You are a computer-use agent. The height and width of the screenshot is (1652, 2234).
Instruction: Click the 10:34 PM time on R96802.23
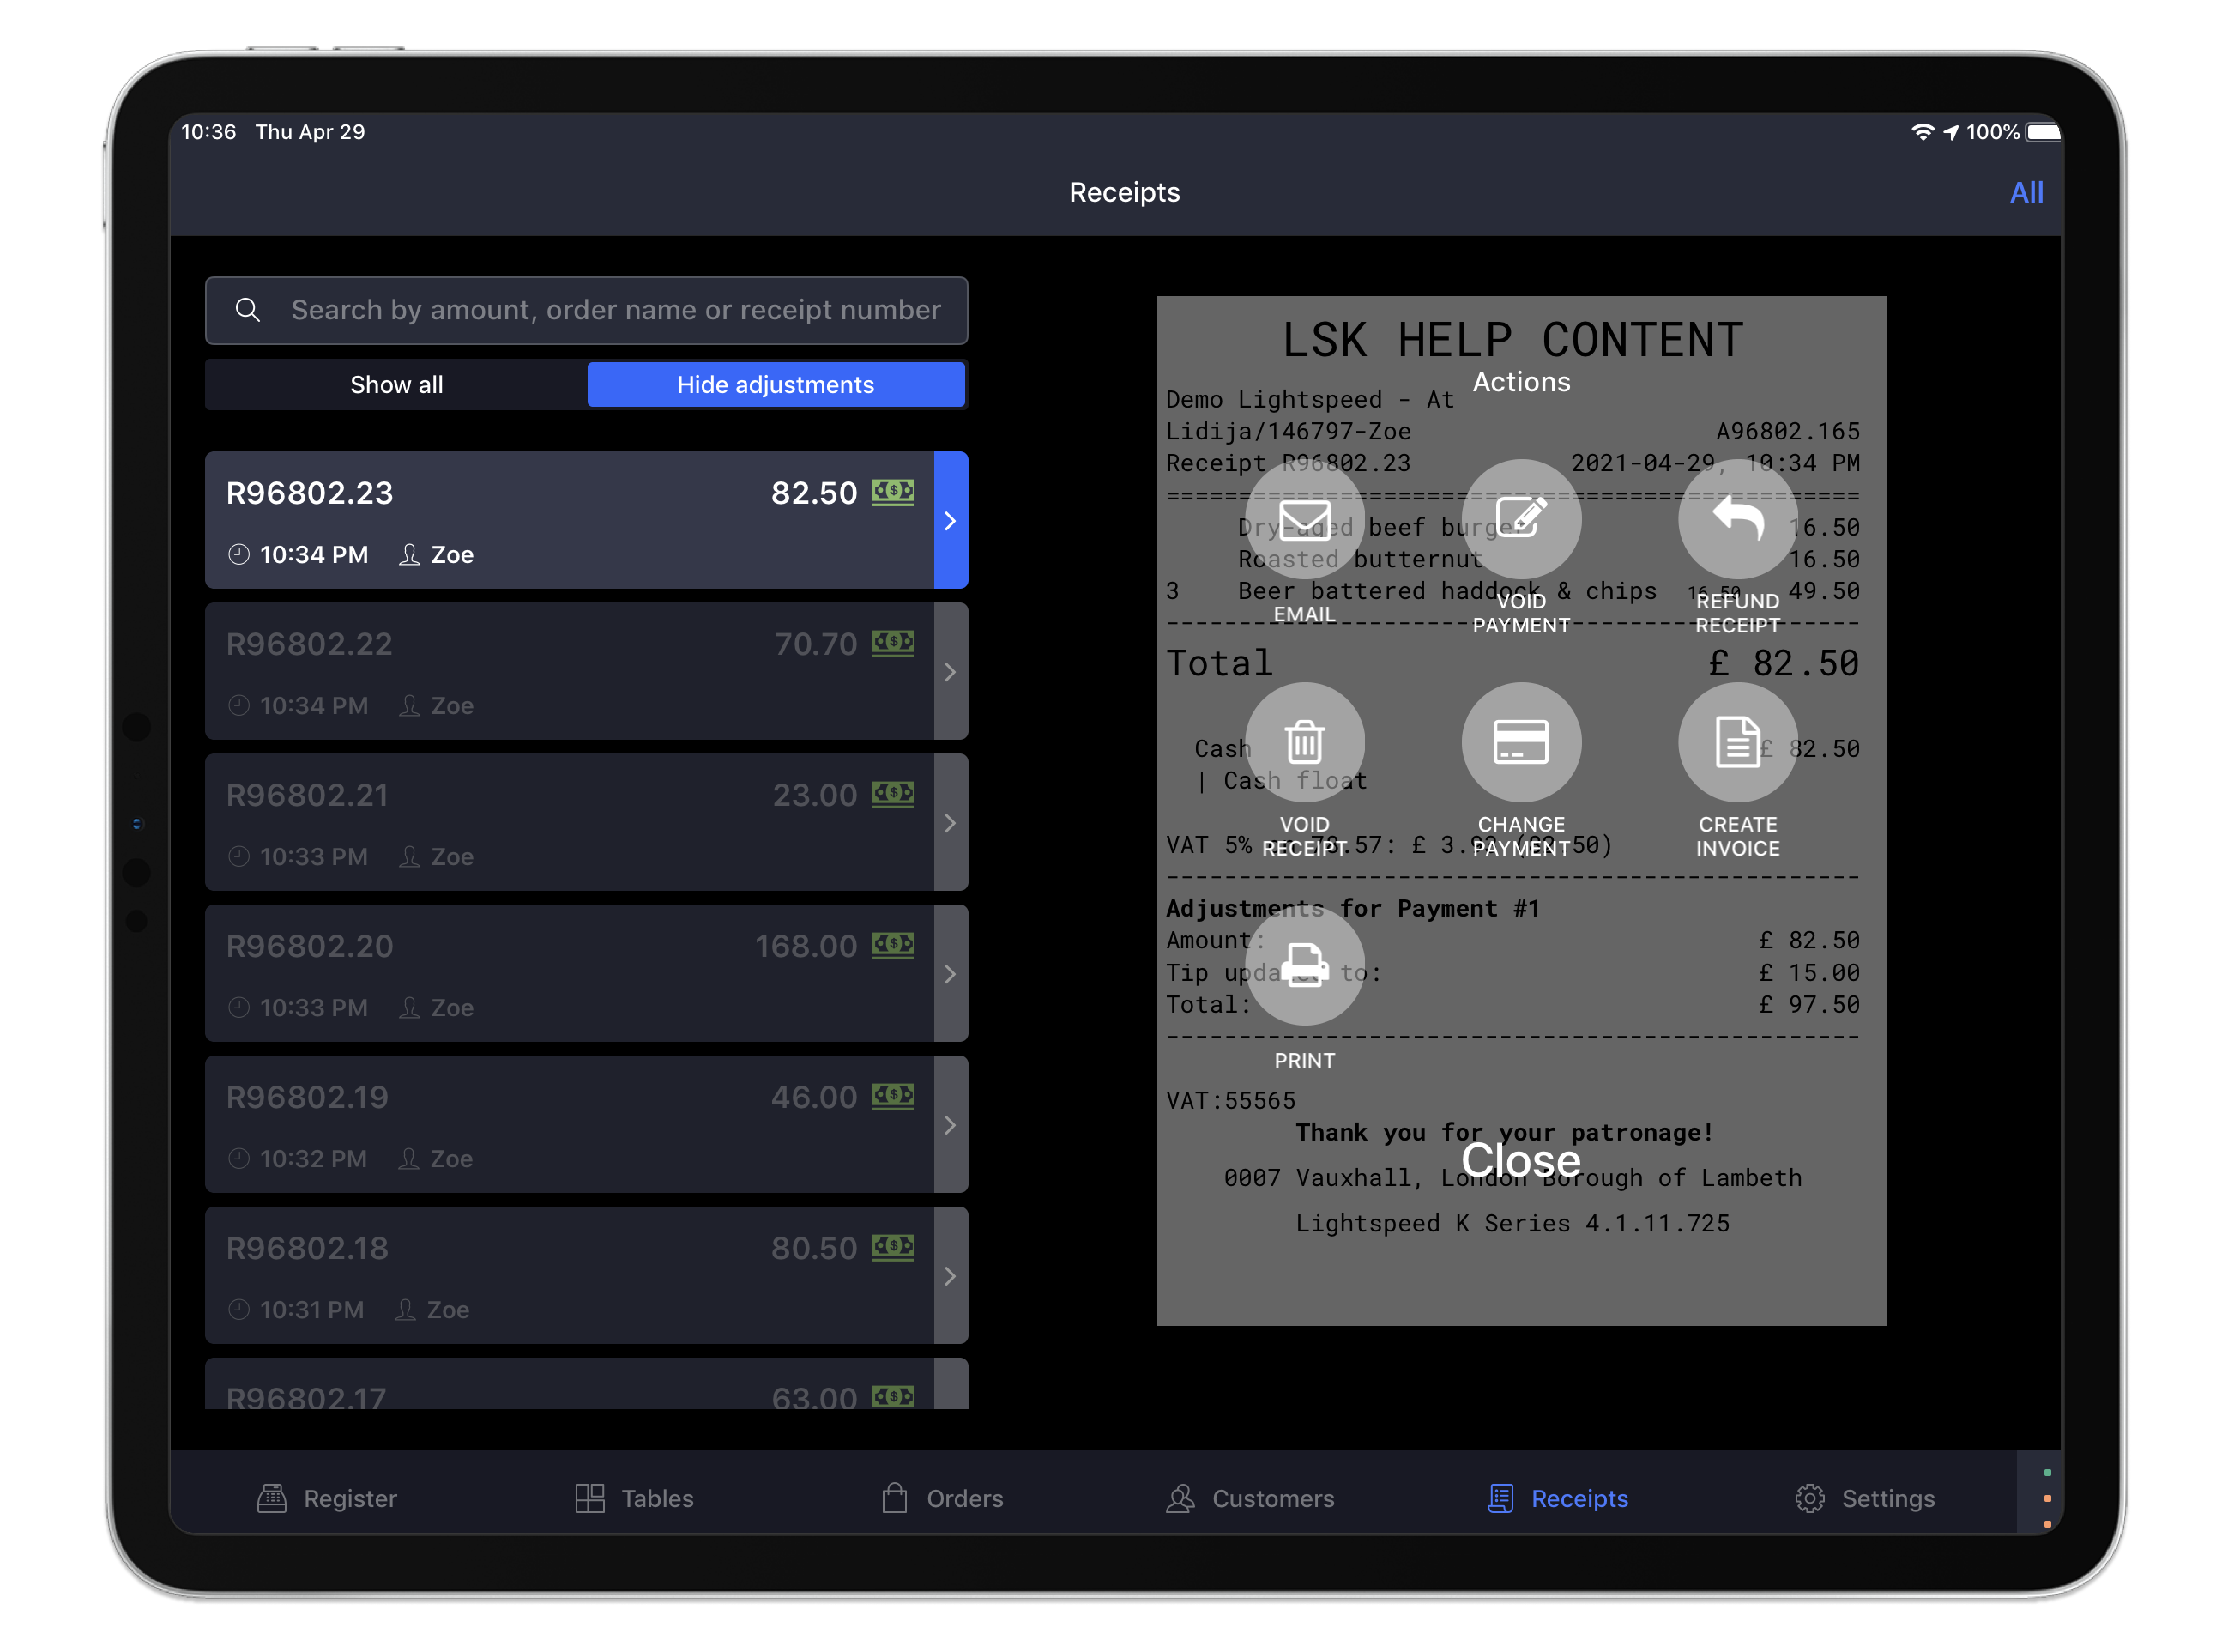click(314, 554)
